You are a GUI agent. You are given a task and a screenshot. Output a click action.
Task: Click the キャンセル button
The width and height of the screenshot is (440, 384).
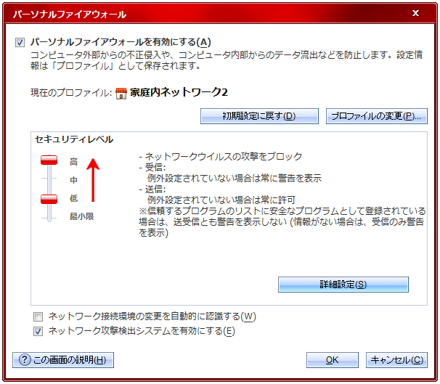(398, 360)
